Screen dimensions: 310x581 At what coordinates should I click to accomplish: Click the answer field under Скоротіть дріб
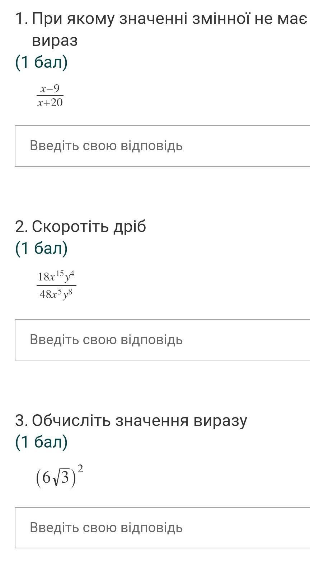162,340
